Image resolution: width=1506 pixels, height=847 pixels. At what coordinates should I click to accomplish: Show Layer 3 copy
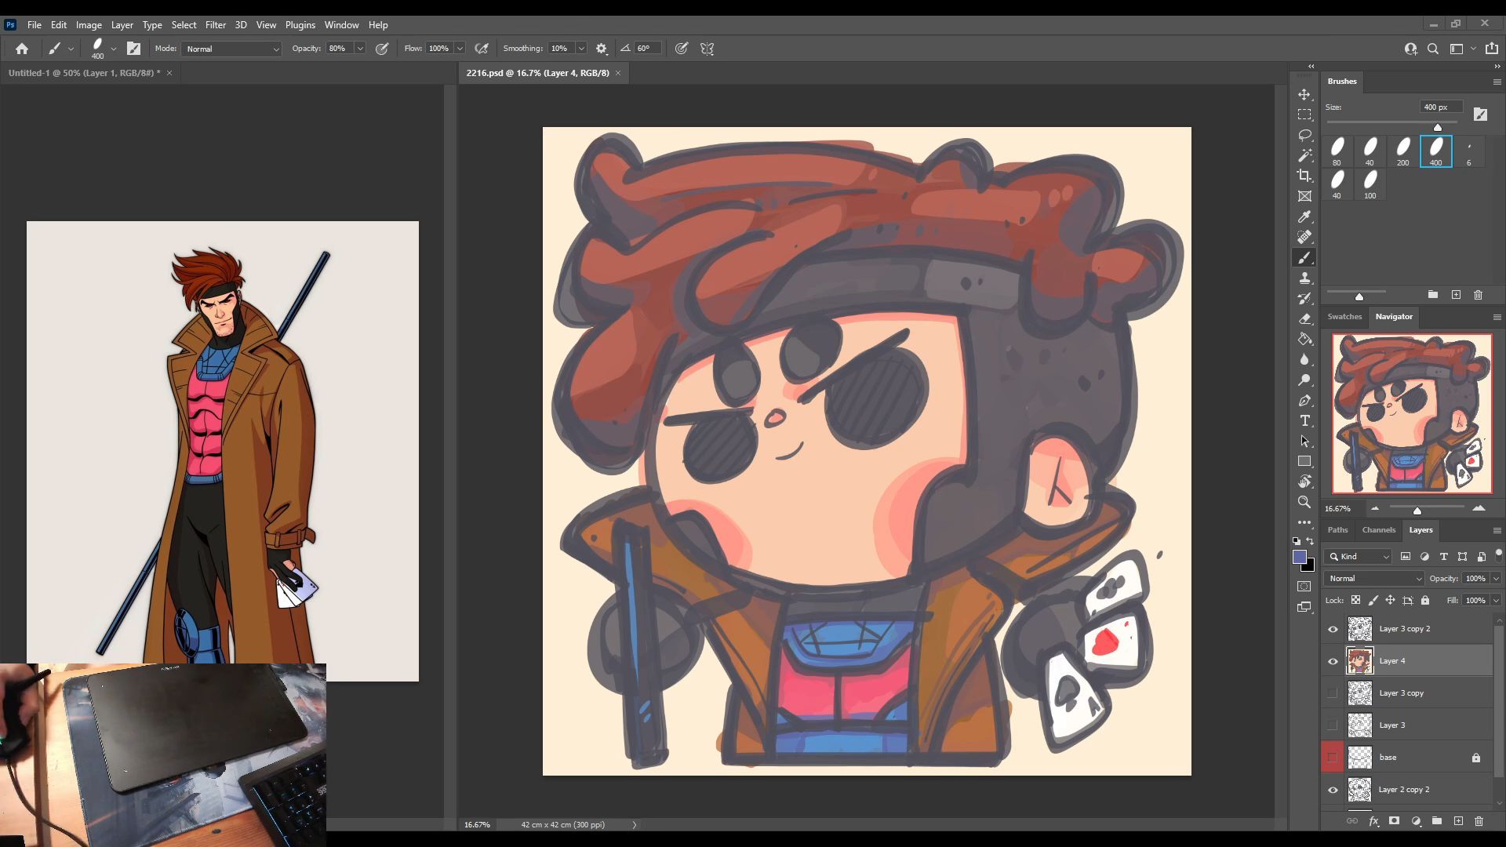1333,693
